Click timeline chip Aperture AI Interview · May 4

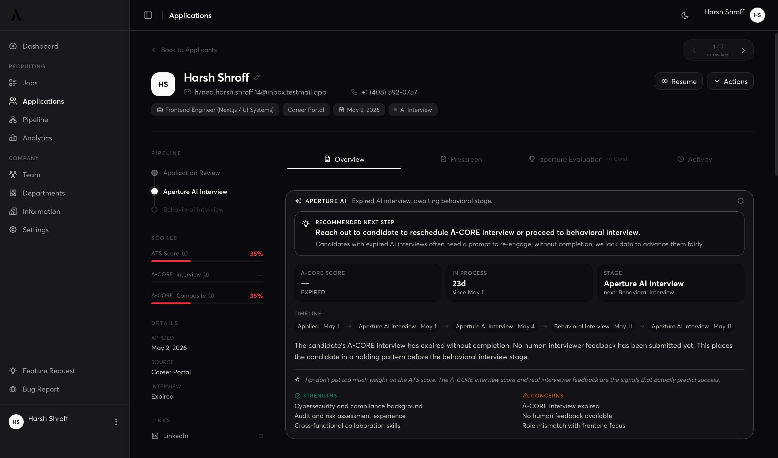[x=495, y=326]
